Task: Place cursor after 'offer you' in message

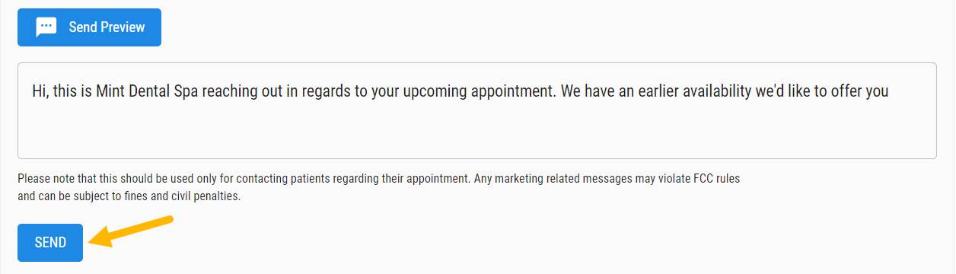Action: click(x=891, y=92)
